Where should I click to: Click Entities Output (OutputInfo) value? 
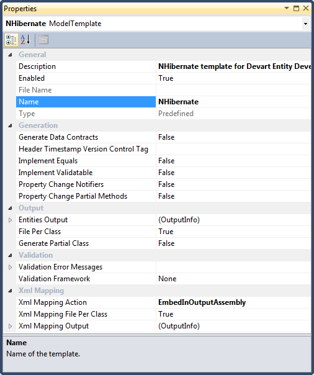coord(179,220)
